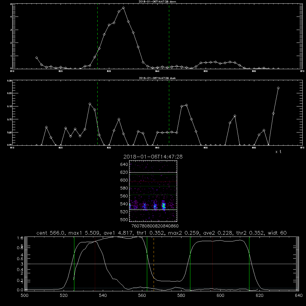
Task: Click heatmap y-axis label "600"
Action: (x=124, y=180)
